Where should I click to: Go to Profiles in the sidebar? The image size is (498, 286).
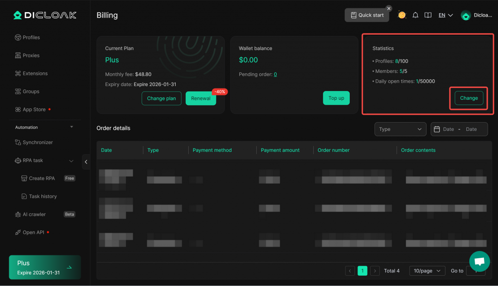(x=31, y=37)
